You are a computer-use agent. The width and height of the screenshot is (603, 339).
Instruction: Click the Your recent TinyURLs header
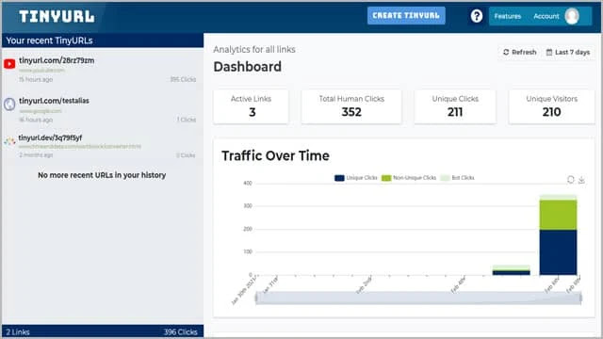coord(49,40)
